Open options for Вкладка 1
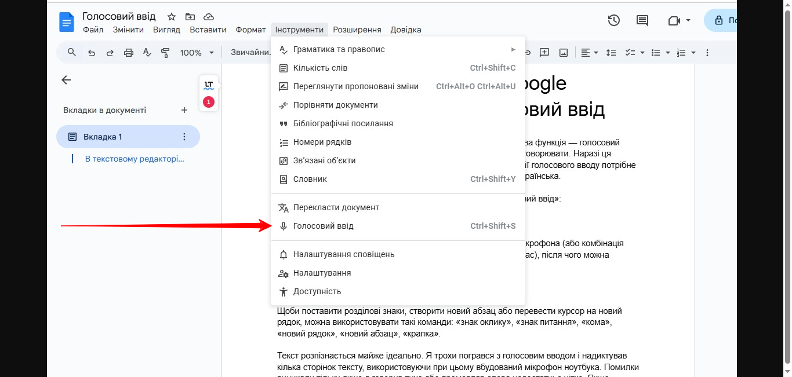Viewport: 792px width, 377px height. tap(184, 137)
